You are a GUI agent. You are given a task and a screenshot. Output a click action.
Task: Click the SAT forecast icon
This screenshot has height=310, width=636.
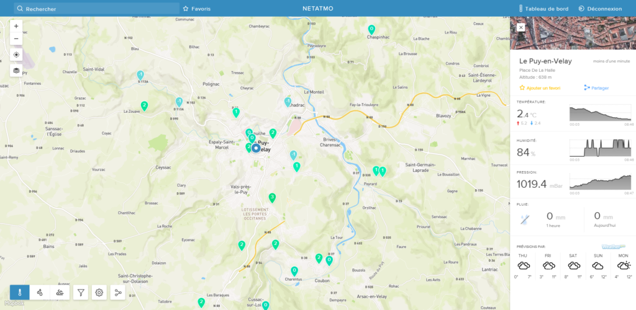click(574, 266)
